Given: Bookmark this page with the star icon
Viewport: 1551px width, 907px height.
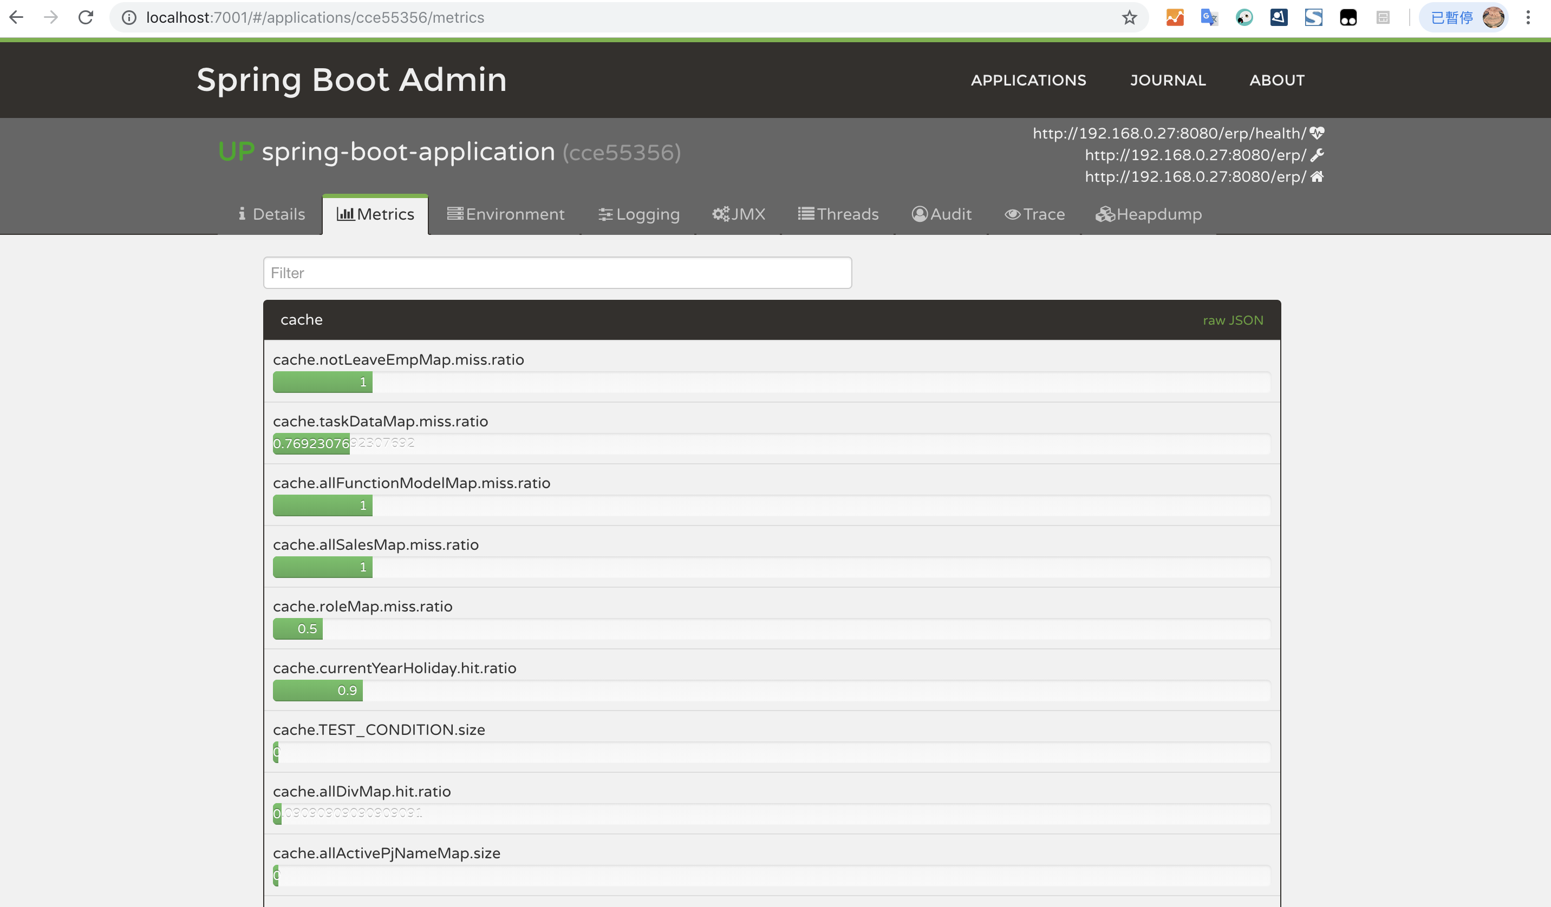Looking at the screenshot, I should click(1129, 18).
